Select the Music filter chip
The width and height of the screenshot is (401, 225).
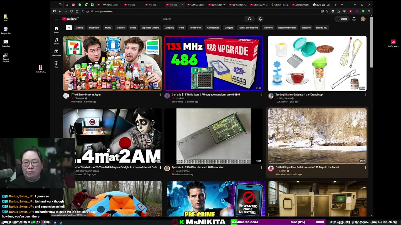[108, 27]
